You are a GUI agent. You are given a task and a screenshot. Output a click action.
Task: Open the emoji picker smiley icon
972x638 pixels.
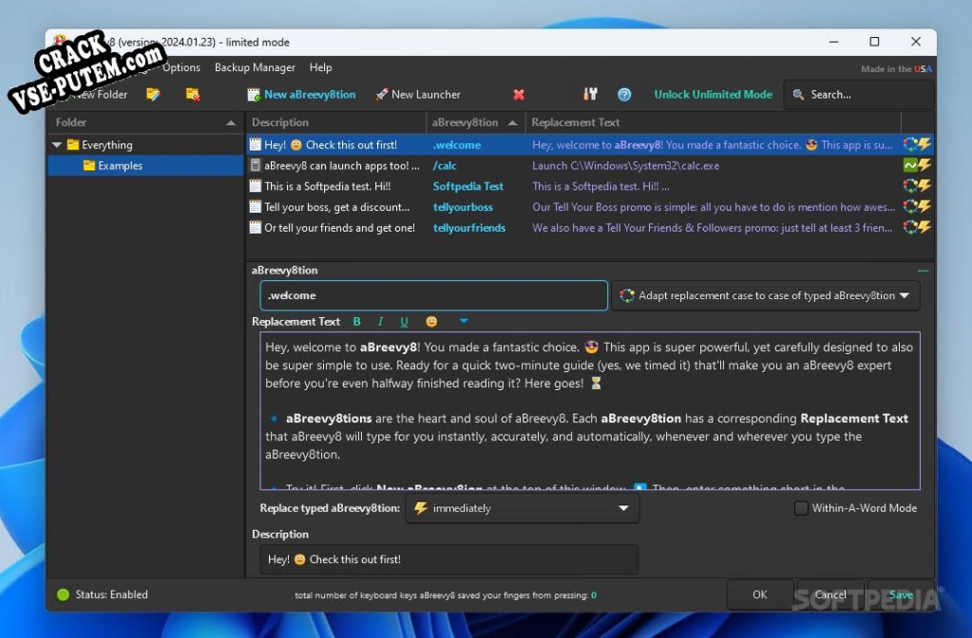tap(431, 322)
